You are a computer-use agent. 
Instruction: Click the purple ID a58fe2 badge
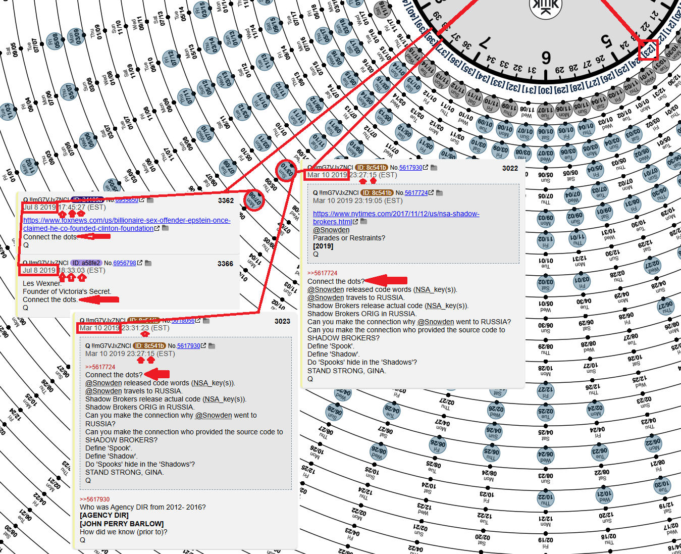coord(86,263)
